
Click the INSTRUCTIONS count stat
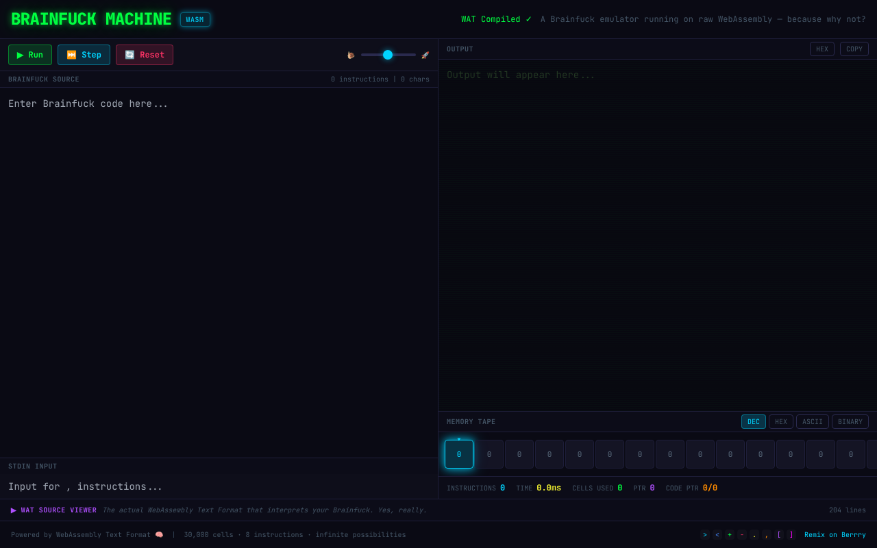coord(475,488)
